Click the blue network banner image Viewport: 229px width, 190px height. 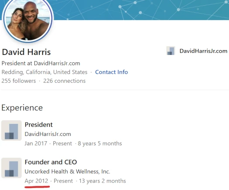point(141,10)
